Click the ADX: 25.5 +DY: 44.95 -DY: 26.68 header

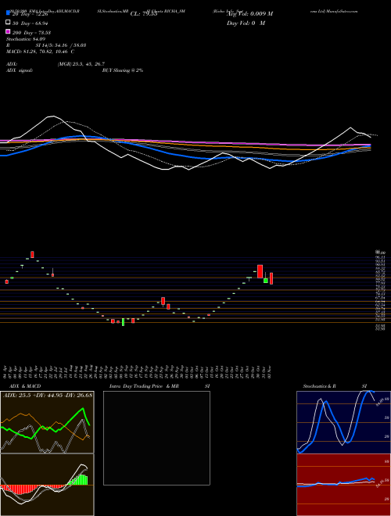coord(48,395)
